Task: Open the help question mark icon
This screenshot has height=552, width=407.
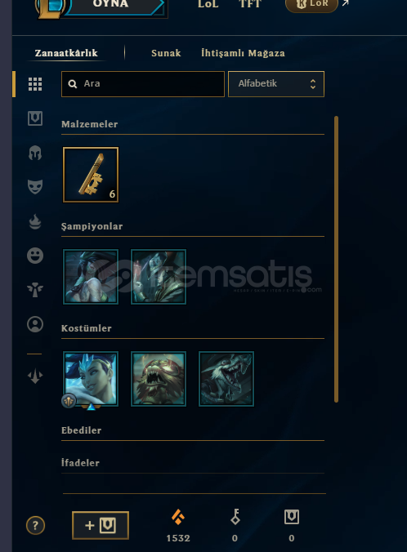Action: [x=35, y=526]
